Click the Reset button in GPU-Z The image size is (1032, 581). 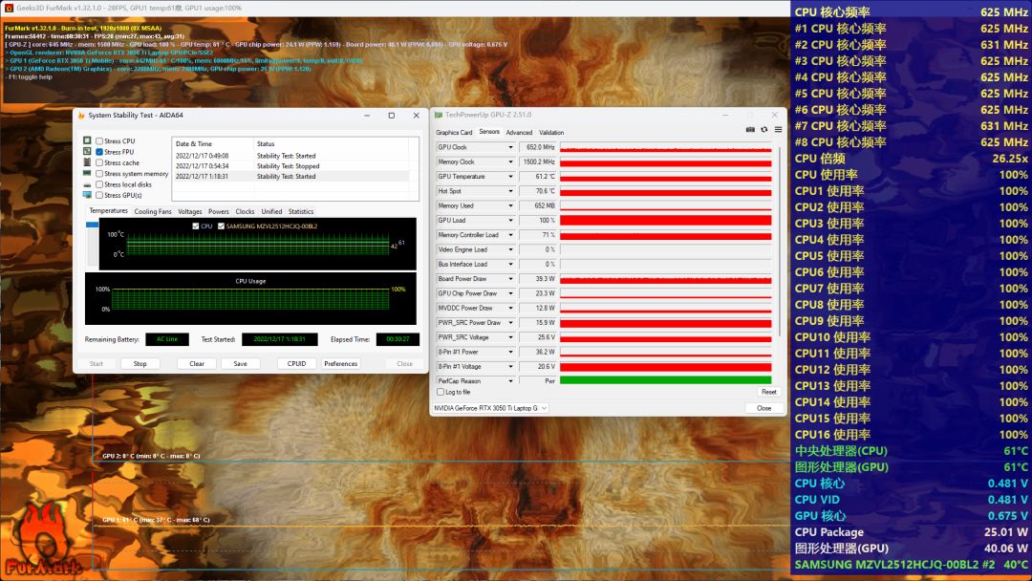click(768, 392)
